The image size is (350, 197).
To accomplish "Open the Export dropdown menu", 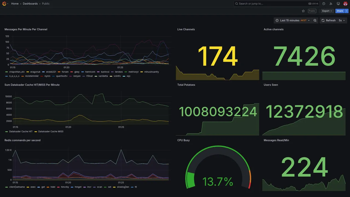I will 327,11.
